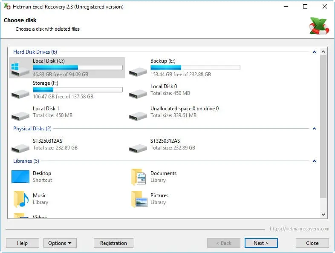Select the Backup (E:) drive icon
The height and width of the screenshot is (253, 335).
click(138, 72)
